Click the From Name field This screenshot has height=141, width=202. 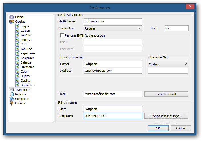pos(113,64)
